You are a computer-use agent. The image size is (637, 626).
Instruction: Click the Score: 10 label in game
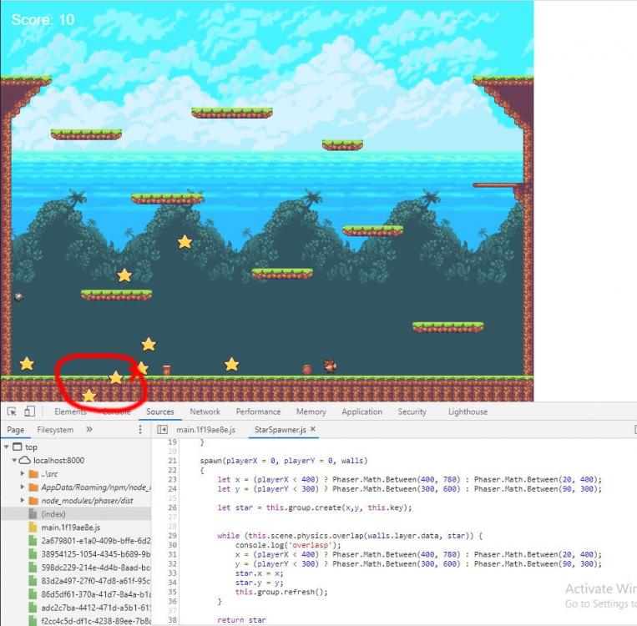[43, 19]
